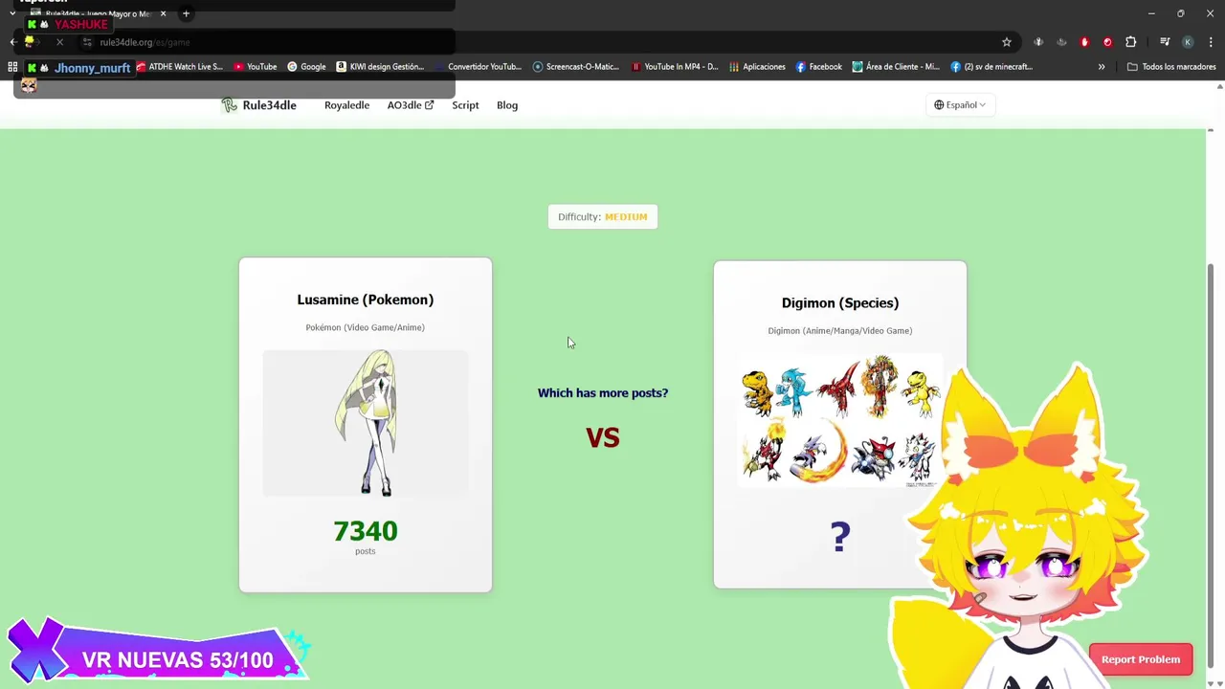Expand the hidden bookmarks chevron
The height and width of the screenshot is (689, 1225).
(x=1102, y=67)
